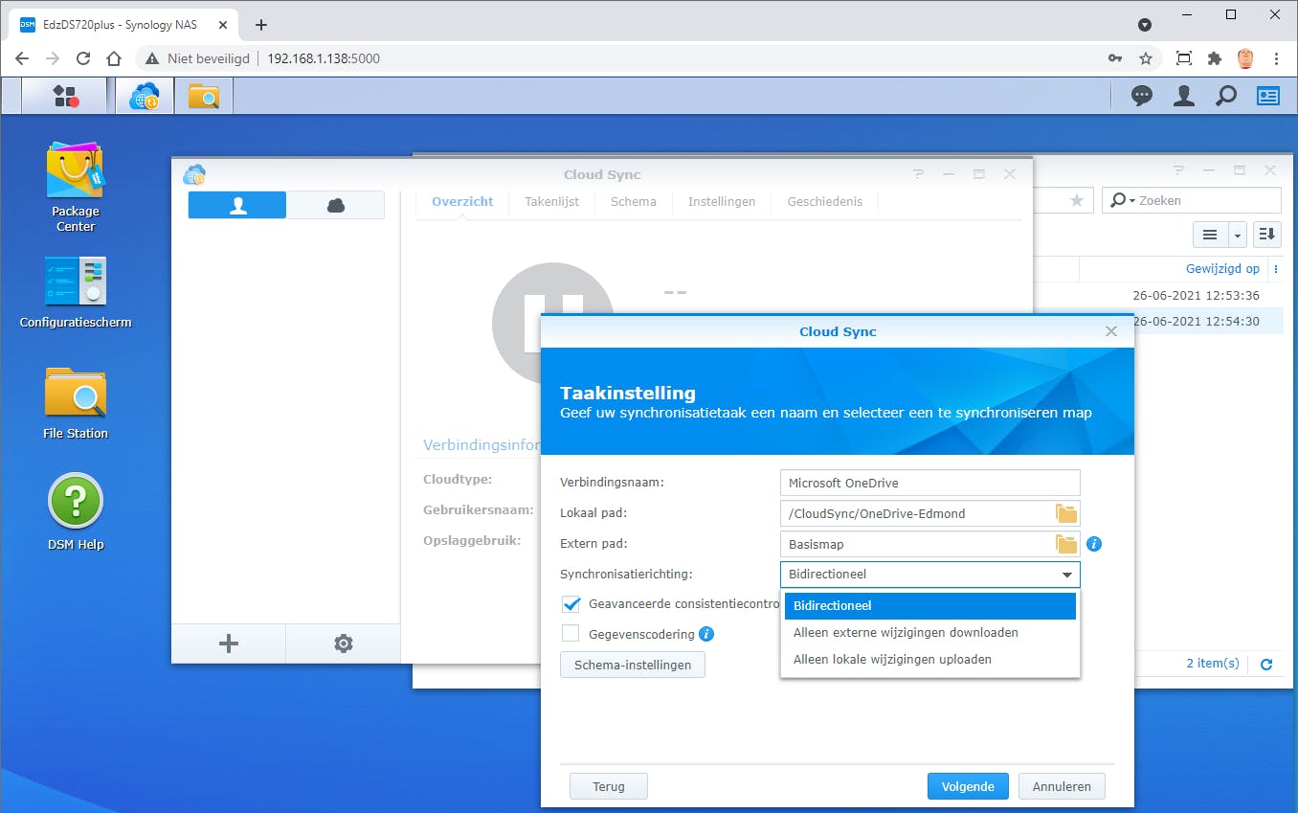Go to browser home page
Image resolution: width=1298 pixels, height=813 pixels.
(x=114, y=58)
